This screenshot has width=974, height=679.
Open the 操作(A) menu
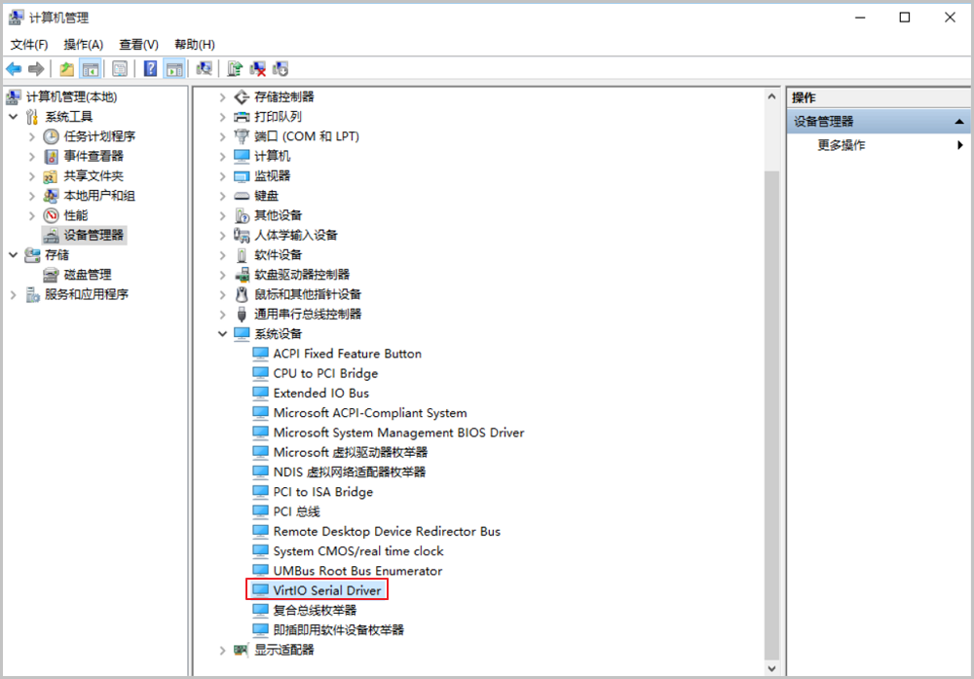(x=83, y=45)
